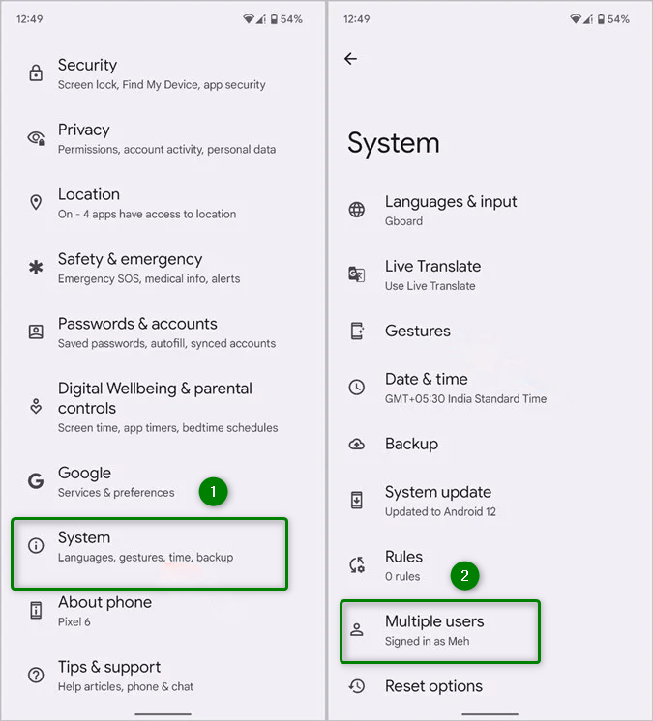Go back using the arrow icon
This screenshot has width=653, height=721.
tap(350, 59)
